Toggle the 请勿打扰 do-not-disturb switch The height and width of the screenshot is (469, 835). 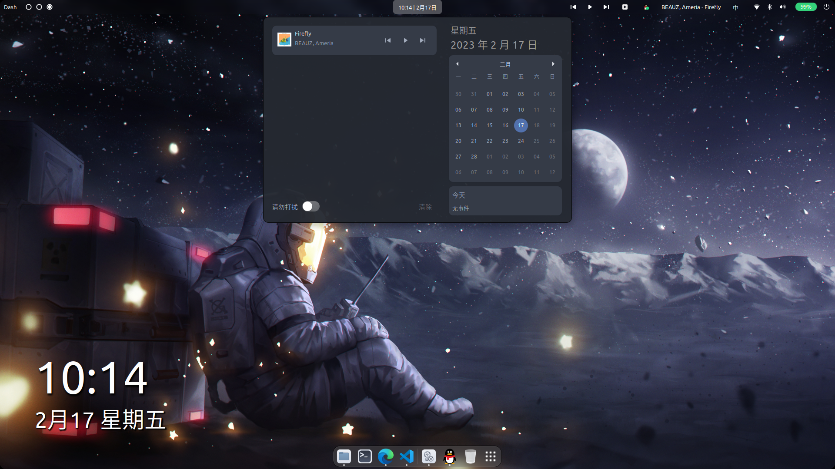[311, 206]
